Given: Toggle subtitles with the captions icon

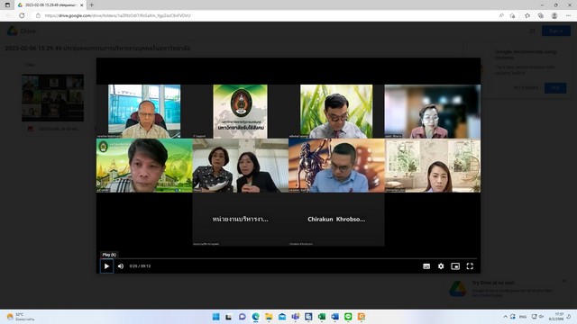Looking at the screenshot, I should pos(426,266).
